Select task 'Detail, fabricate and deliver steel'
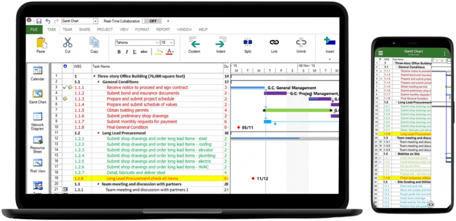 click(136, 173)
